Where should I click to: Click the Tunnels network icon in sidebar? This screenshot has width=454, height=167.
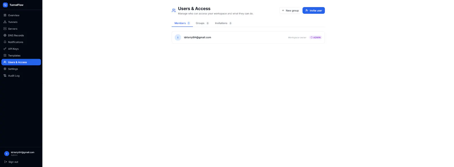[5, 22]
